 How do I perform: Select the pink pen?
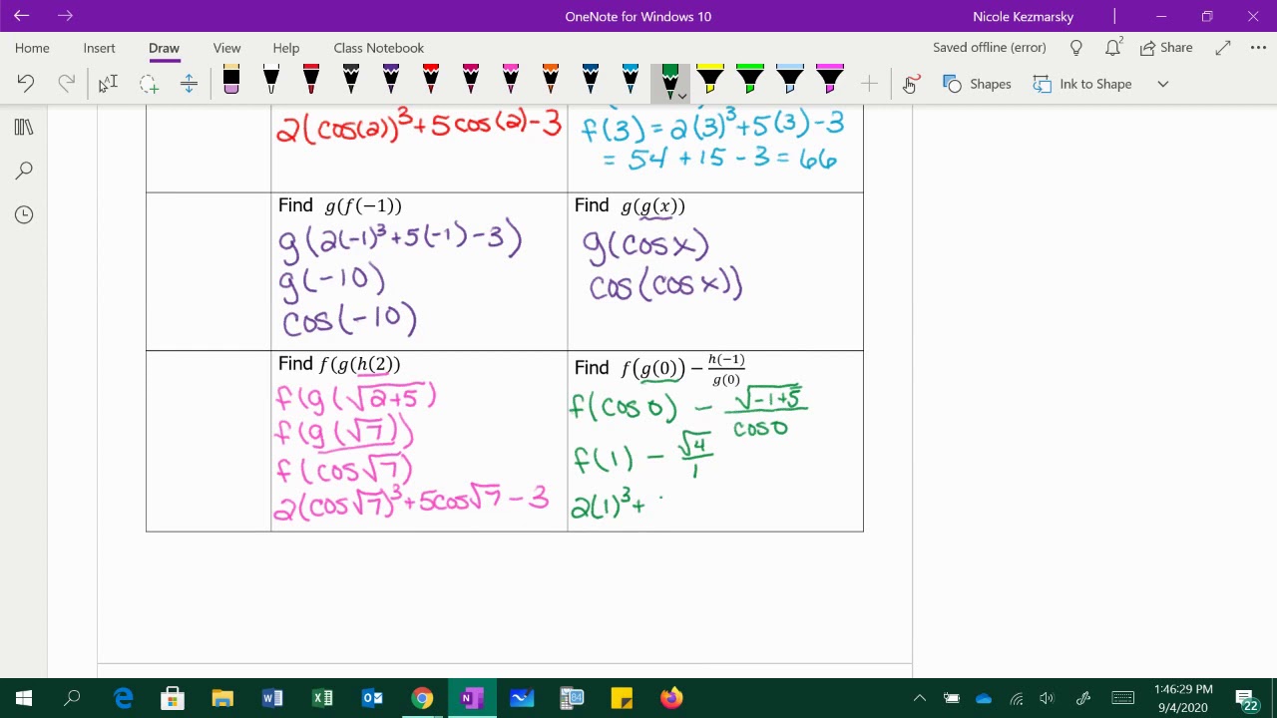coord(511,80)
